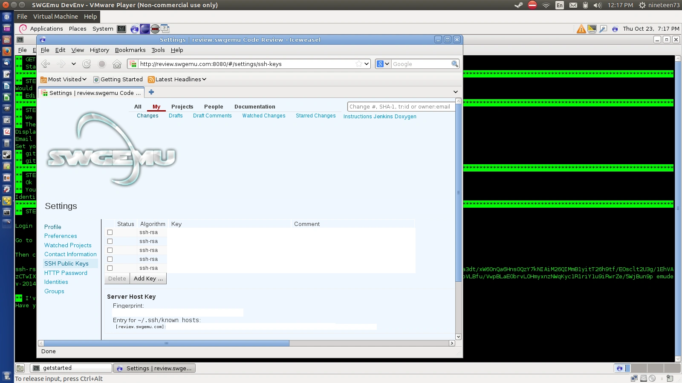Click the Debian swirl logo icon
682x383 pixels.
(23, 29)
